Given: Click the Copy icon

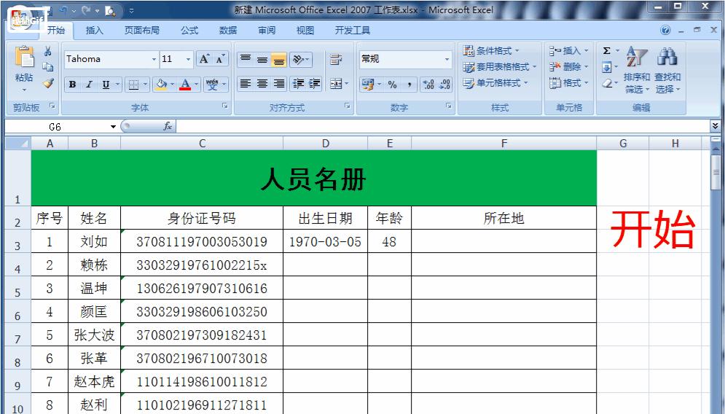Looking at the screenshot, I should (47, 67).
